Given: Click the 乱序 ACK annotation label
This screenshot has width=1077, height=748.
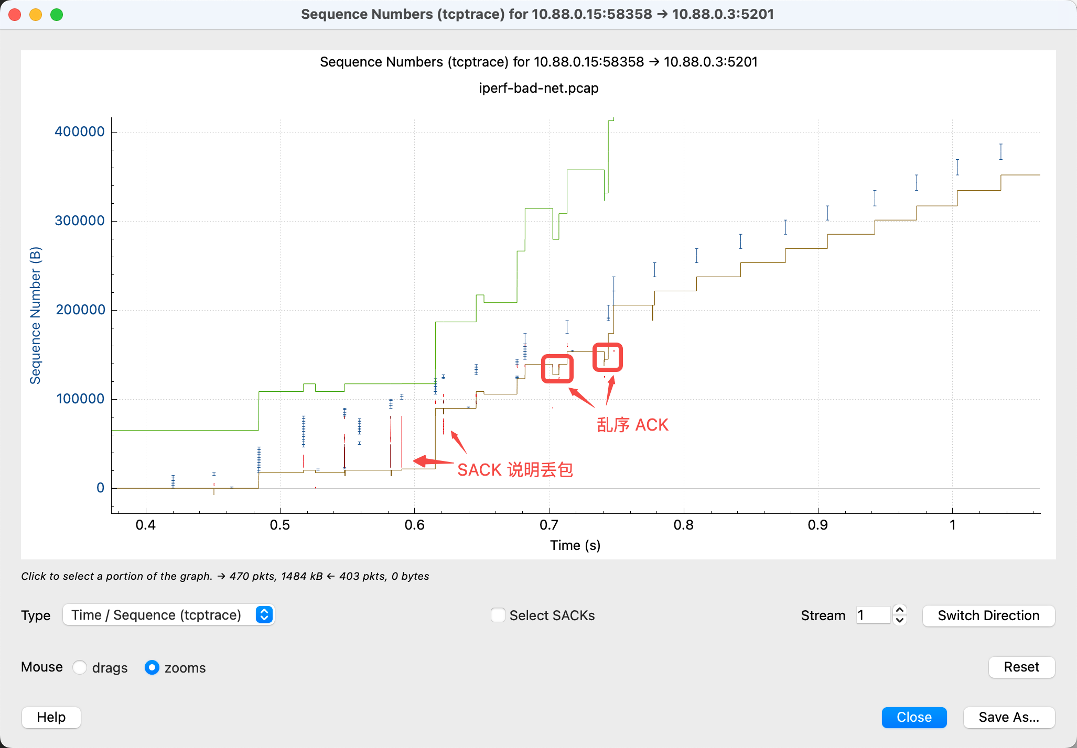Looking at the screenshot, I should (x=632, y=425).
